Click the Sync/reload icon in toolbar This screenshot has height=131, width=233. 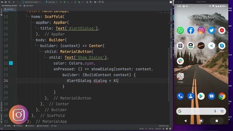tap(9, 2)
